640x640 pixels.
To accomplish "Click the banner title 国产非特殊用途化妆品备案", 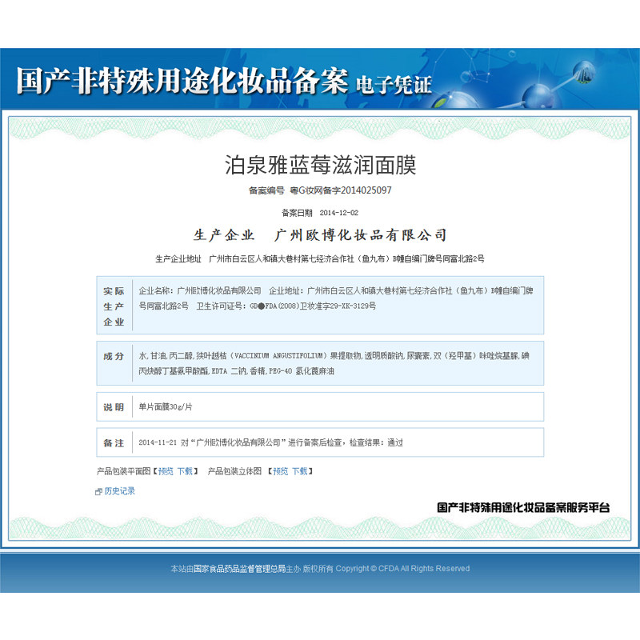I will (x=182, y=81).
